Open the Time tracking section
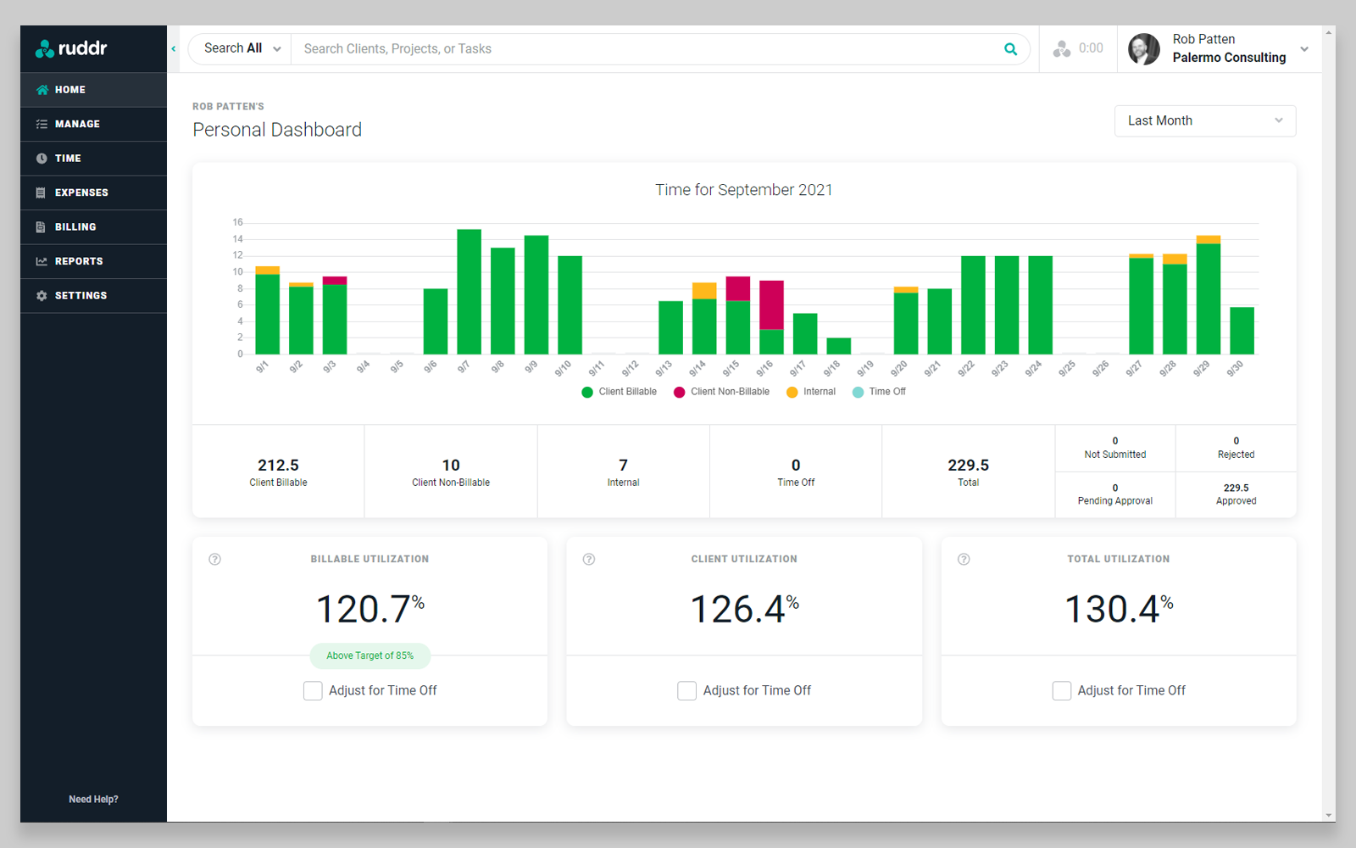This screenshot has width=1356, height=848. click(41, 158)
